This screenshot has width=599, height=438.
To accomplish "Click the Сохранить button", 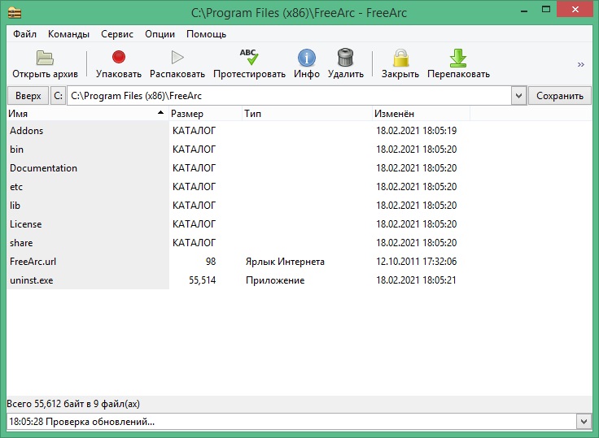I will [x=560, y=95].
